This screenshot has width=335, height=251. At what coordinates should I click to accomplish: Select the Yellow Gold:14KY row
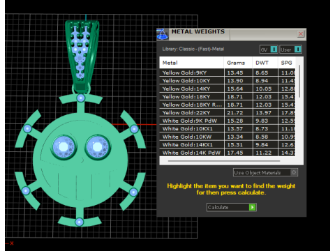[228, 89]
